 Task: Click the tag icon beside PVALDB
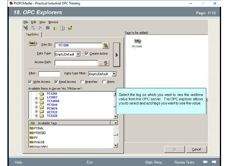(31, 142)
